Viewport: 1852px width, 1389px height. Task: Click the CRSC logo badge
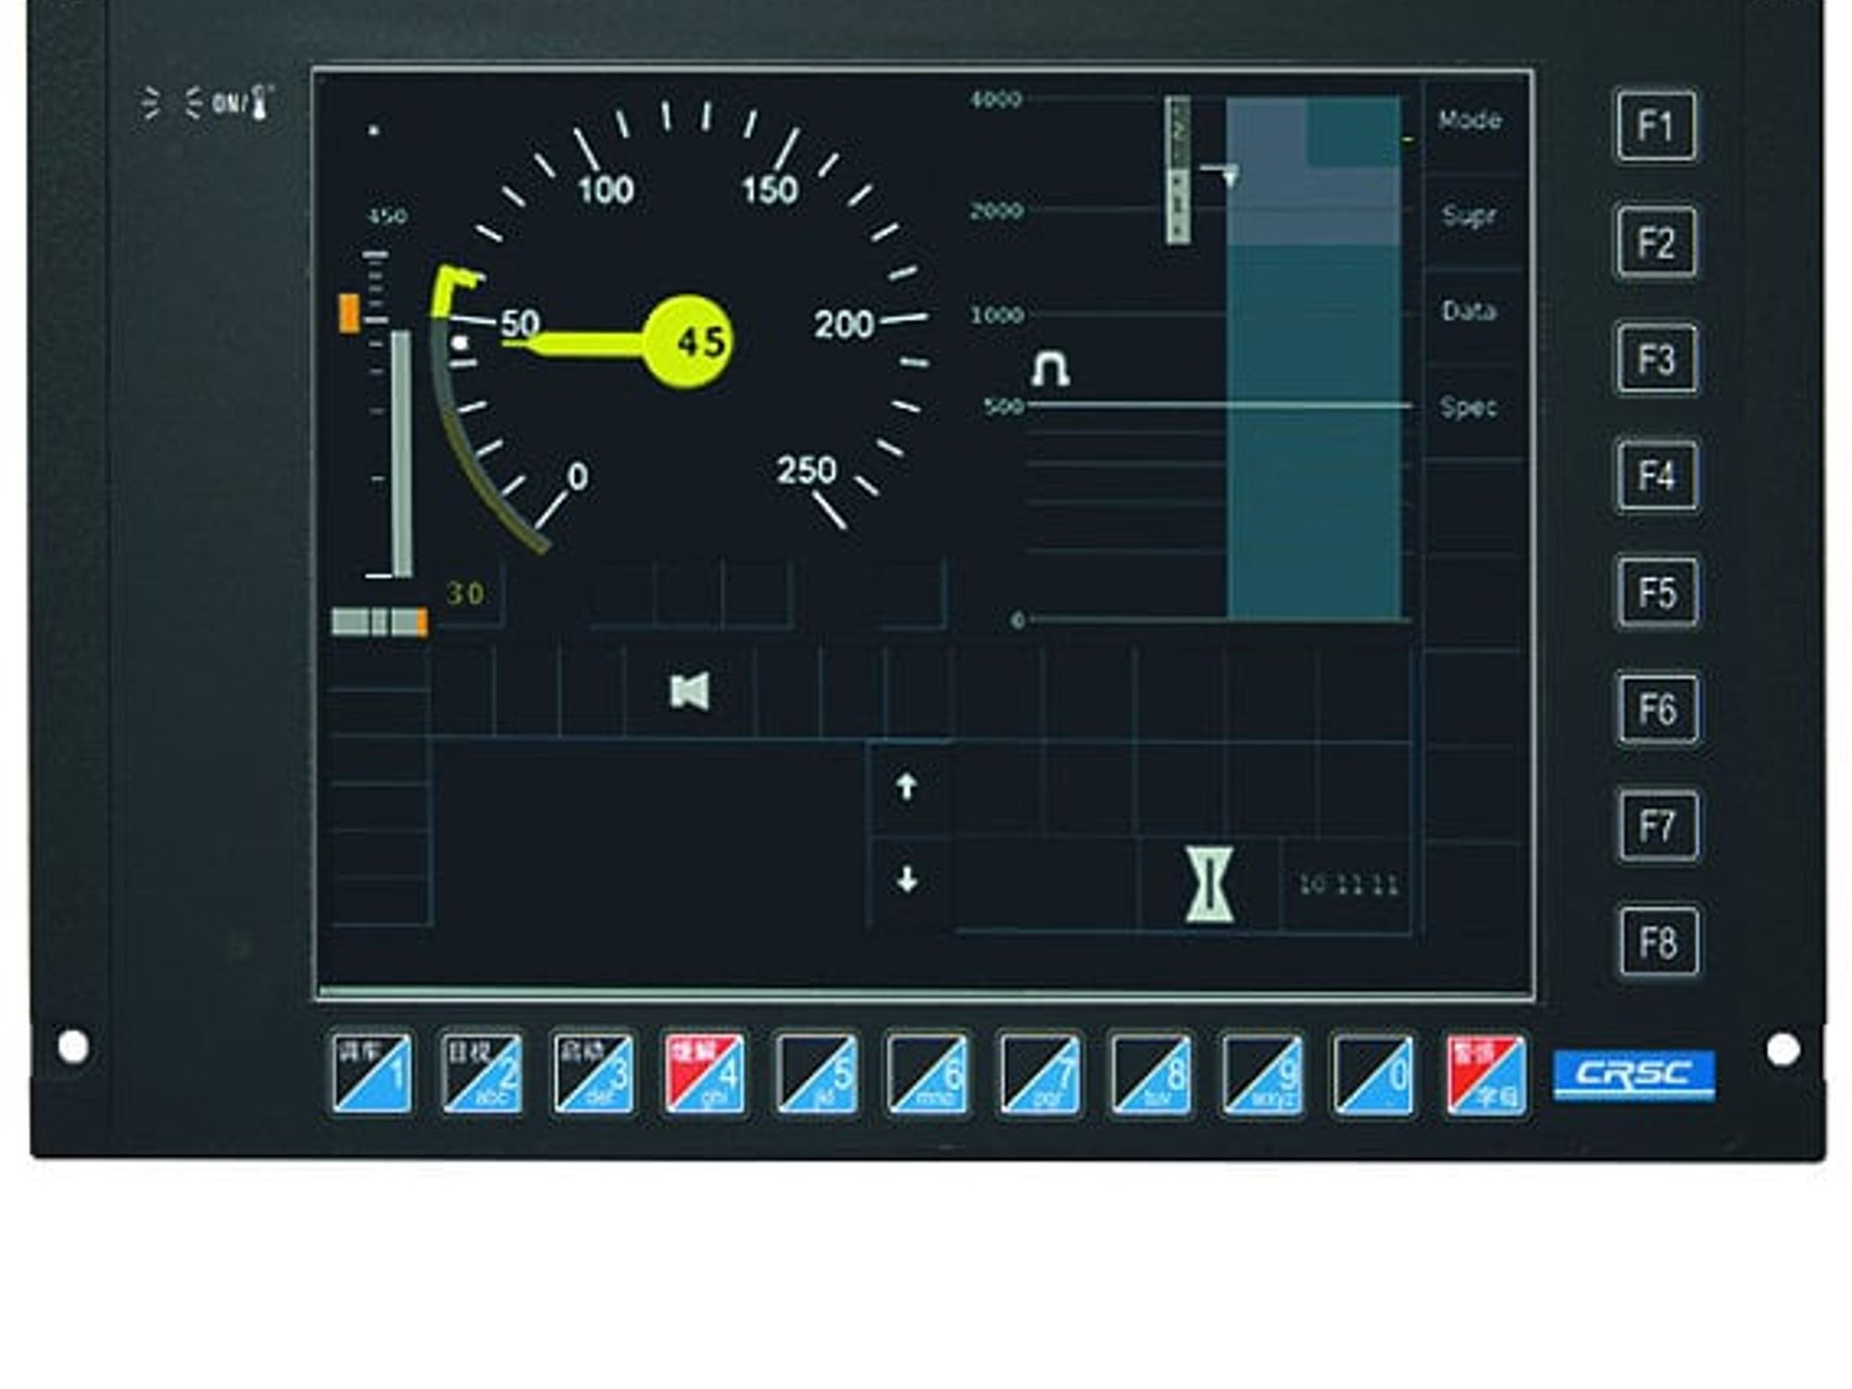pos(1634,1074)
